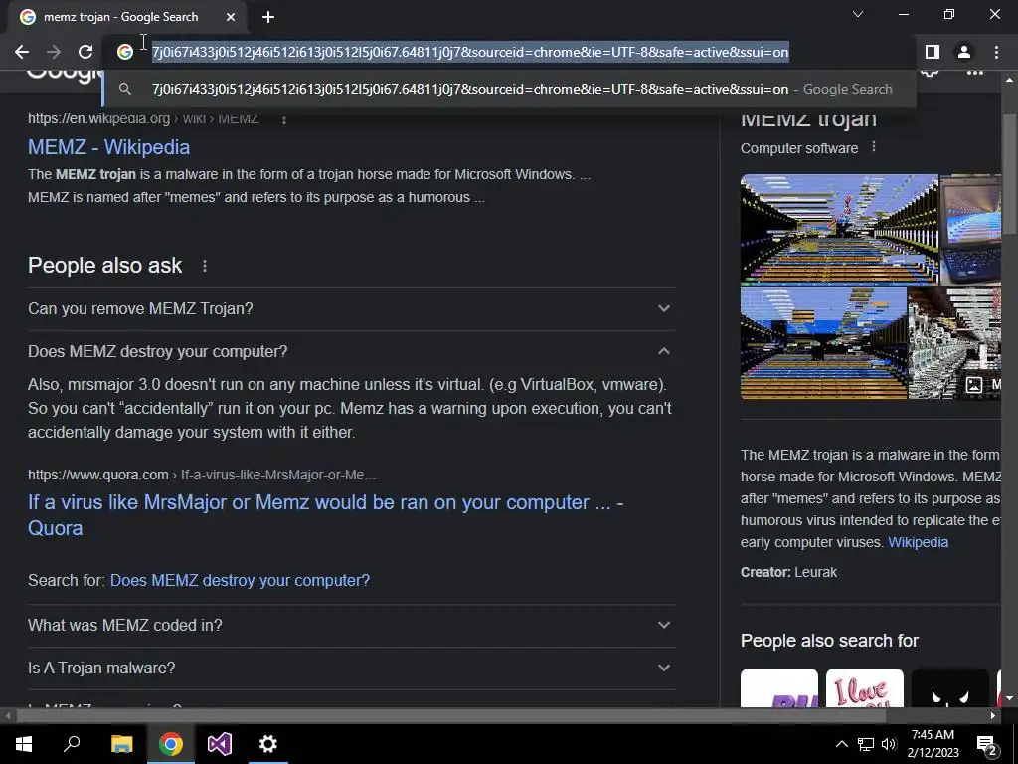The height and width of the screenshot is (764, 1018).
Task: Expand 'What was MEMZ coded in?'
Action: (x=351, y=625)
